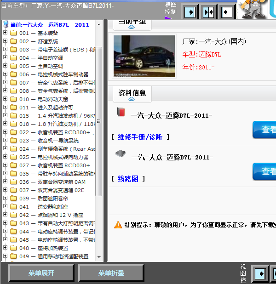Expand the 015 1.4 升汽油发动机 node
Viewport: 276px width, 284px height.
click(x=5, y=115)
